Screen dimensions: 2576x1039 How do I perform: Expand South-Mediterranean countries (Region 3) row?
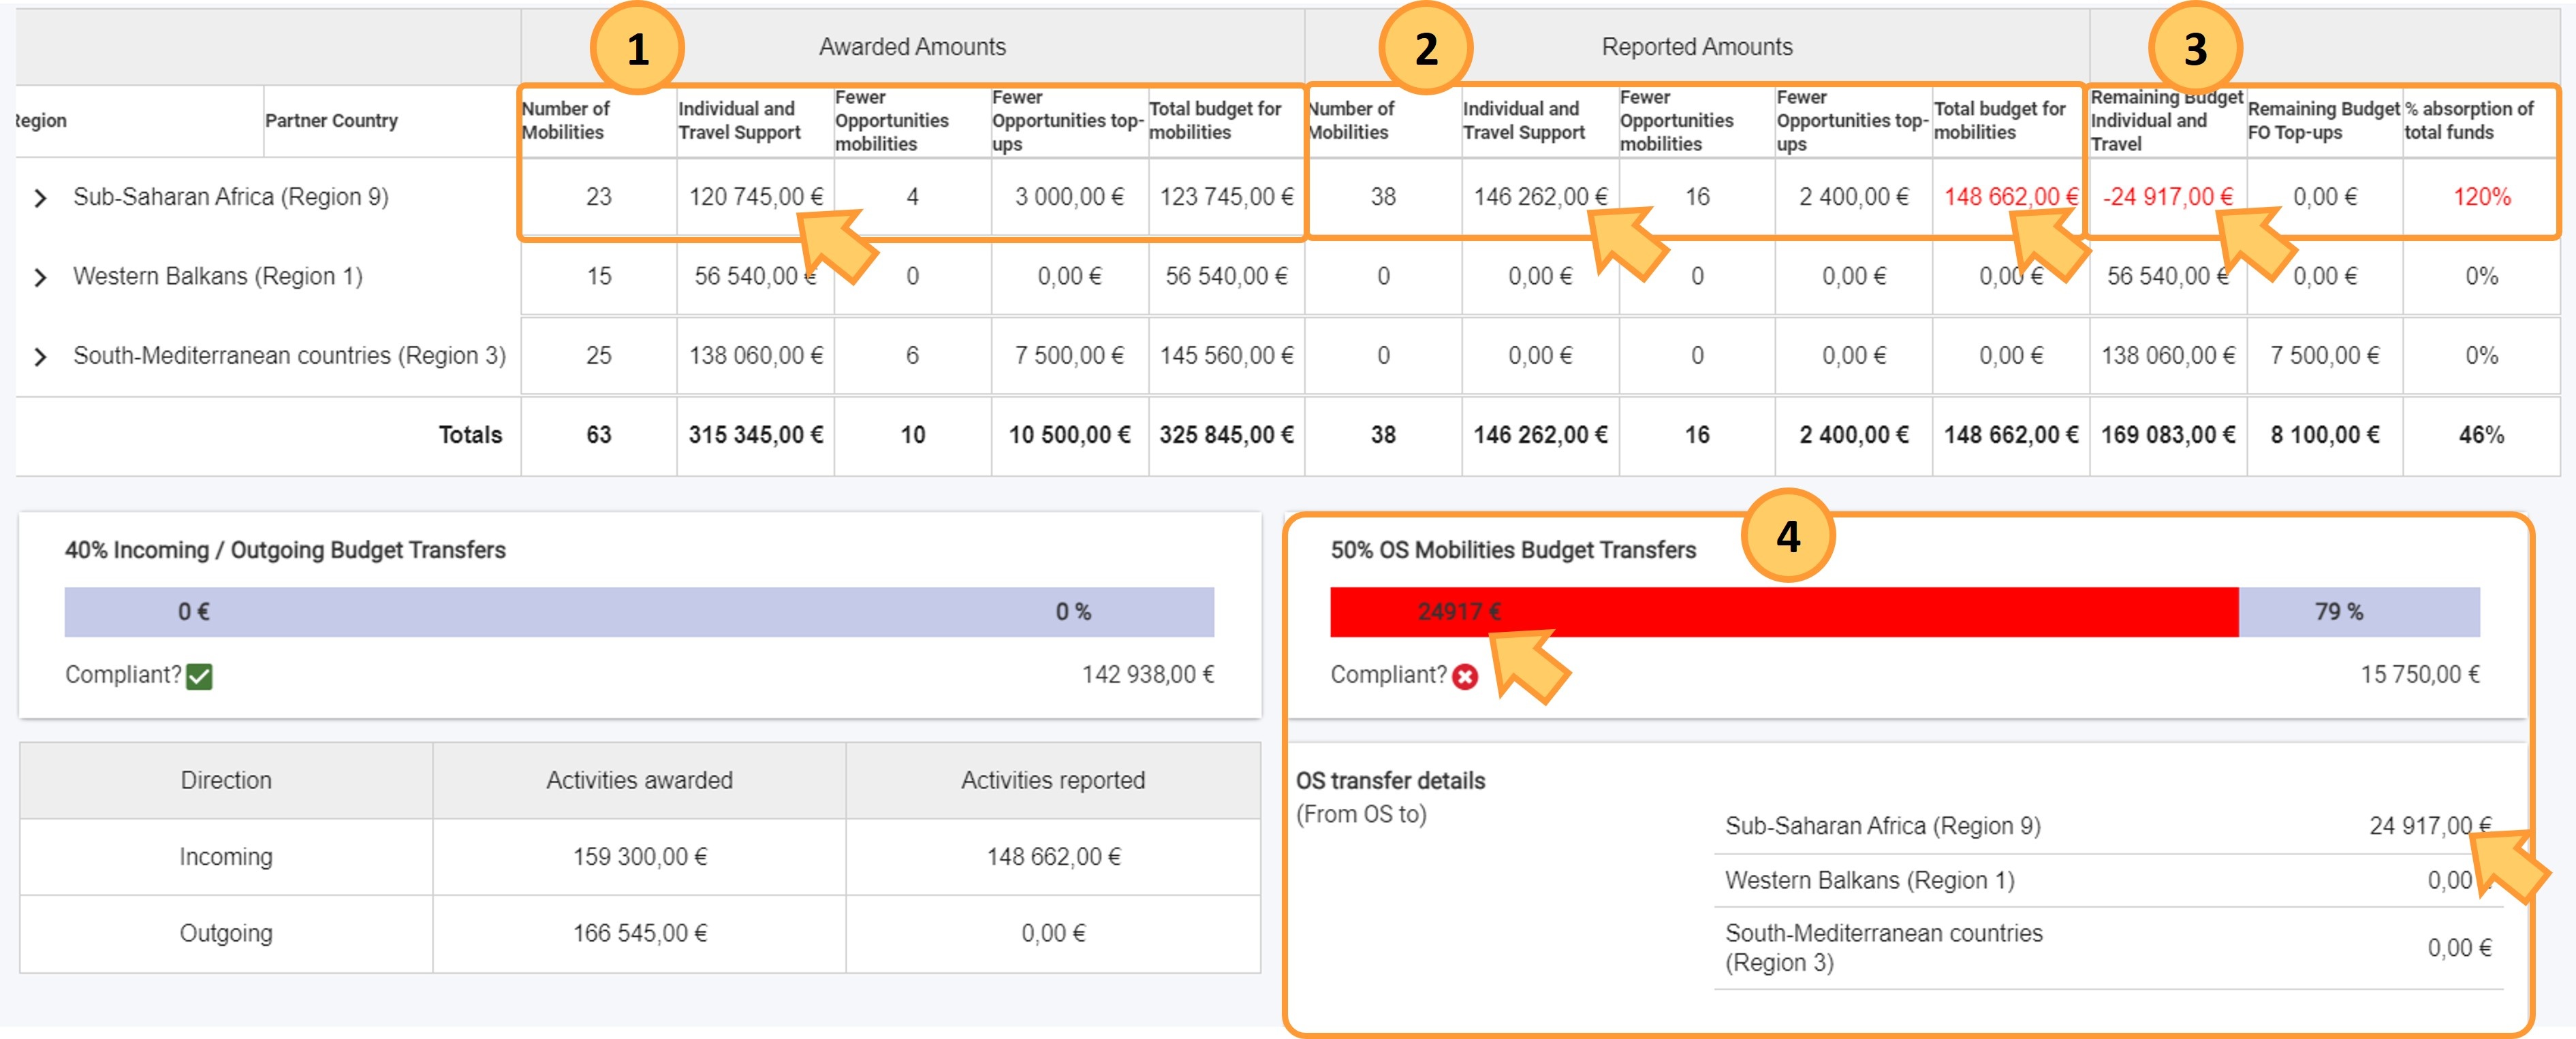40,357
